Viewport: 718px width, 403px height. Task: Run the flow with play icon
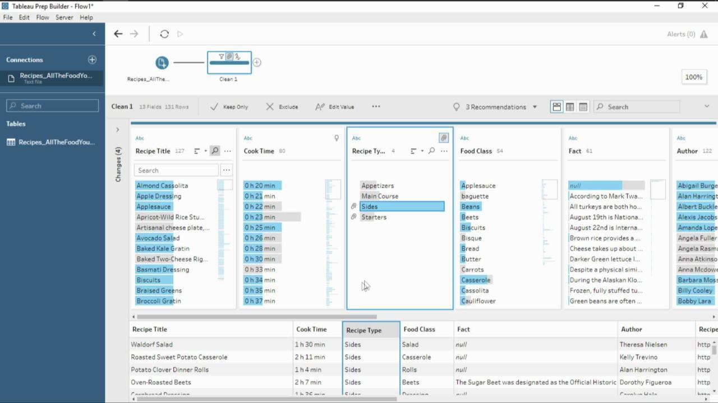(180, 34)
